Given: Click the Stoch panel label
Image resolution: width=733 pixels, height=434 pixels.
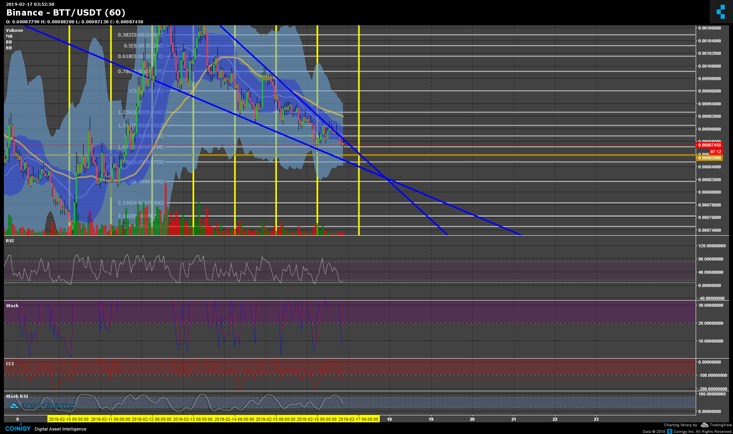Looking at the screenshot, I should point(12,306).
